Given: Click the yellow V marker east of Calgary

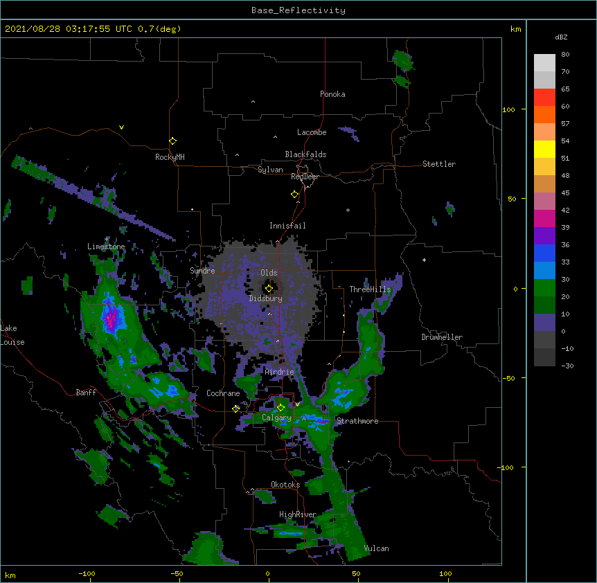Looking at the screenshot, I should [x=297, y=404].
